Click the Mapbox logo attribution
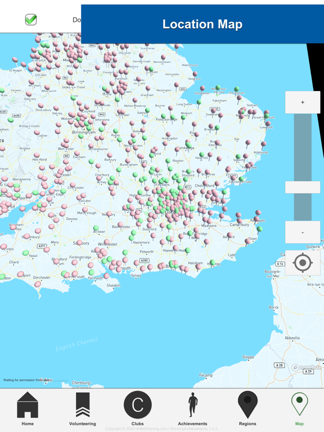The width and height of the screenshot is (324, 432). click(306, 367)
